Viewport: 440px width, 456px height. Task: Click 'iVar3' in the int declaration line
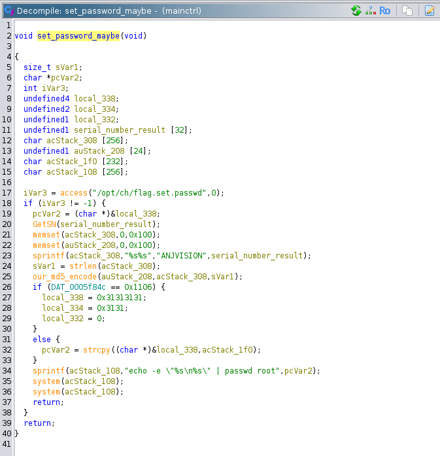point(53,88)
